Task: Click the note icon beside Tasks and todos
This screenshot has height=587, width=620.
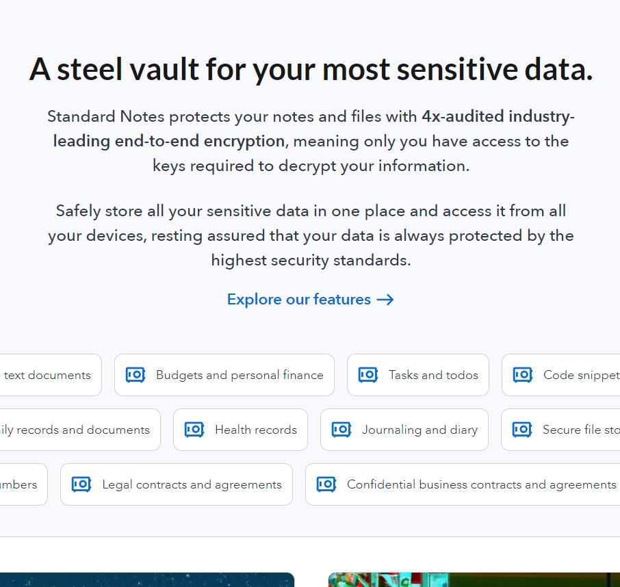Action: (x=367, y=374)
